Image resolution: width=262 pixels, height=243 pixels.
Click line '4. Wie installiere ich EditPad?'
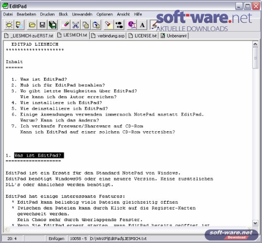pyautogui.click(x=57, y=103)
